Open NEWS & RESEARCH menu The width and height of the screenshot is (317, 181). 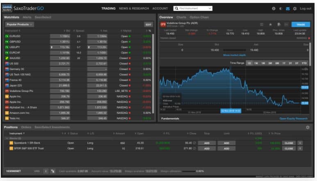134,9
